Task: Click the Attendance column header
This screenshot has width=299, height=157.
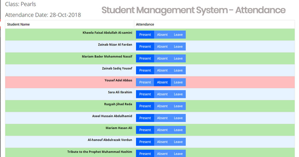Action: coord(145,24)
